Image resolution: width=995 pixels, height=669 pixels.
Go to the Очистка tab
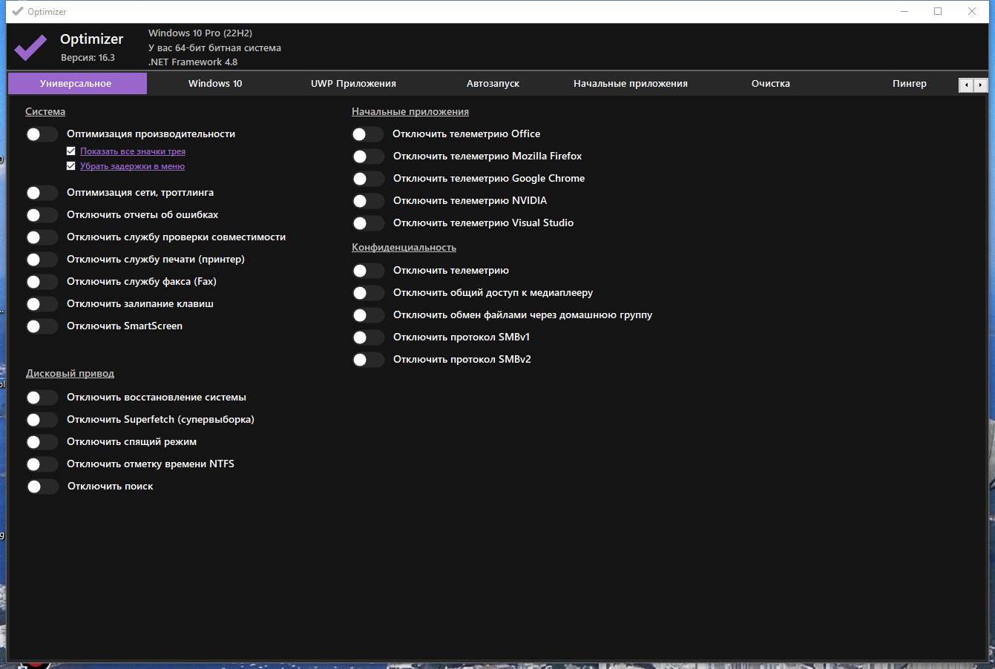click(770, 84)
